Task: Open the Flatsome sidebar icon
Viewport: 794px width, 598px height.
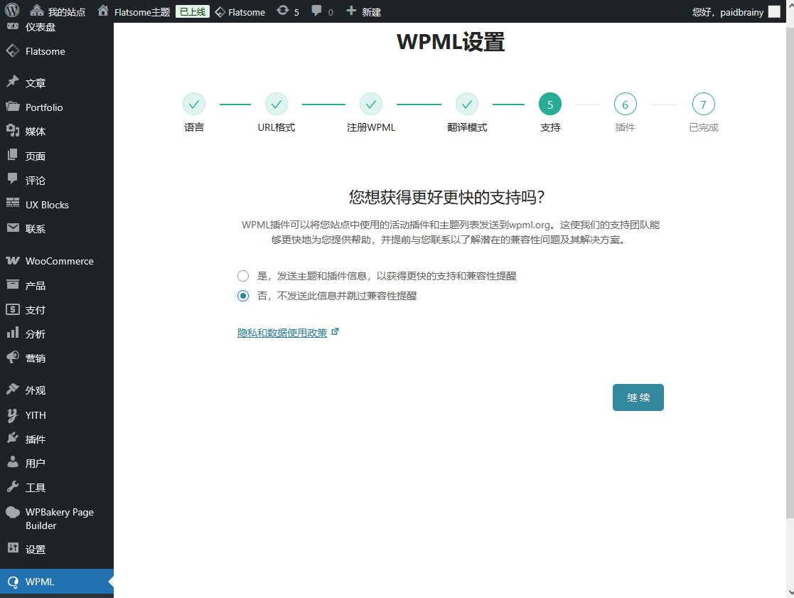Action: [x=13, y=50]
